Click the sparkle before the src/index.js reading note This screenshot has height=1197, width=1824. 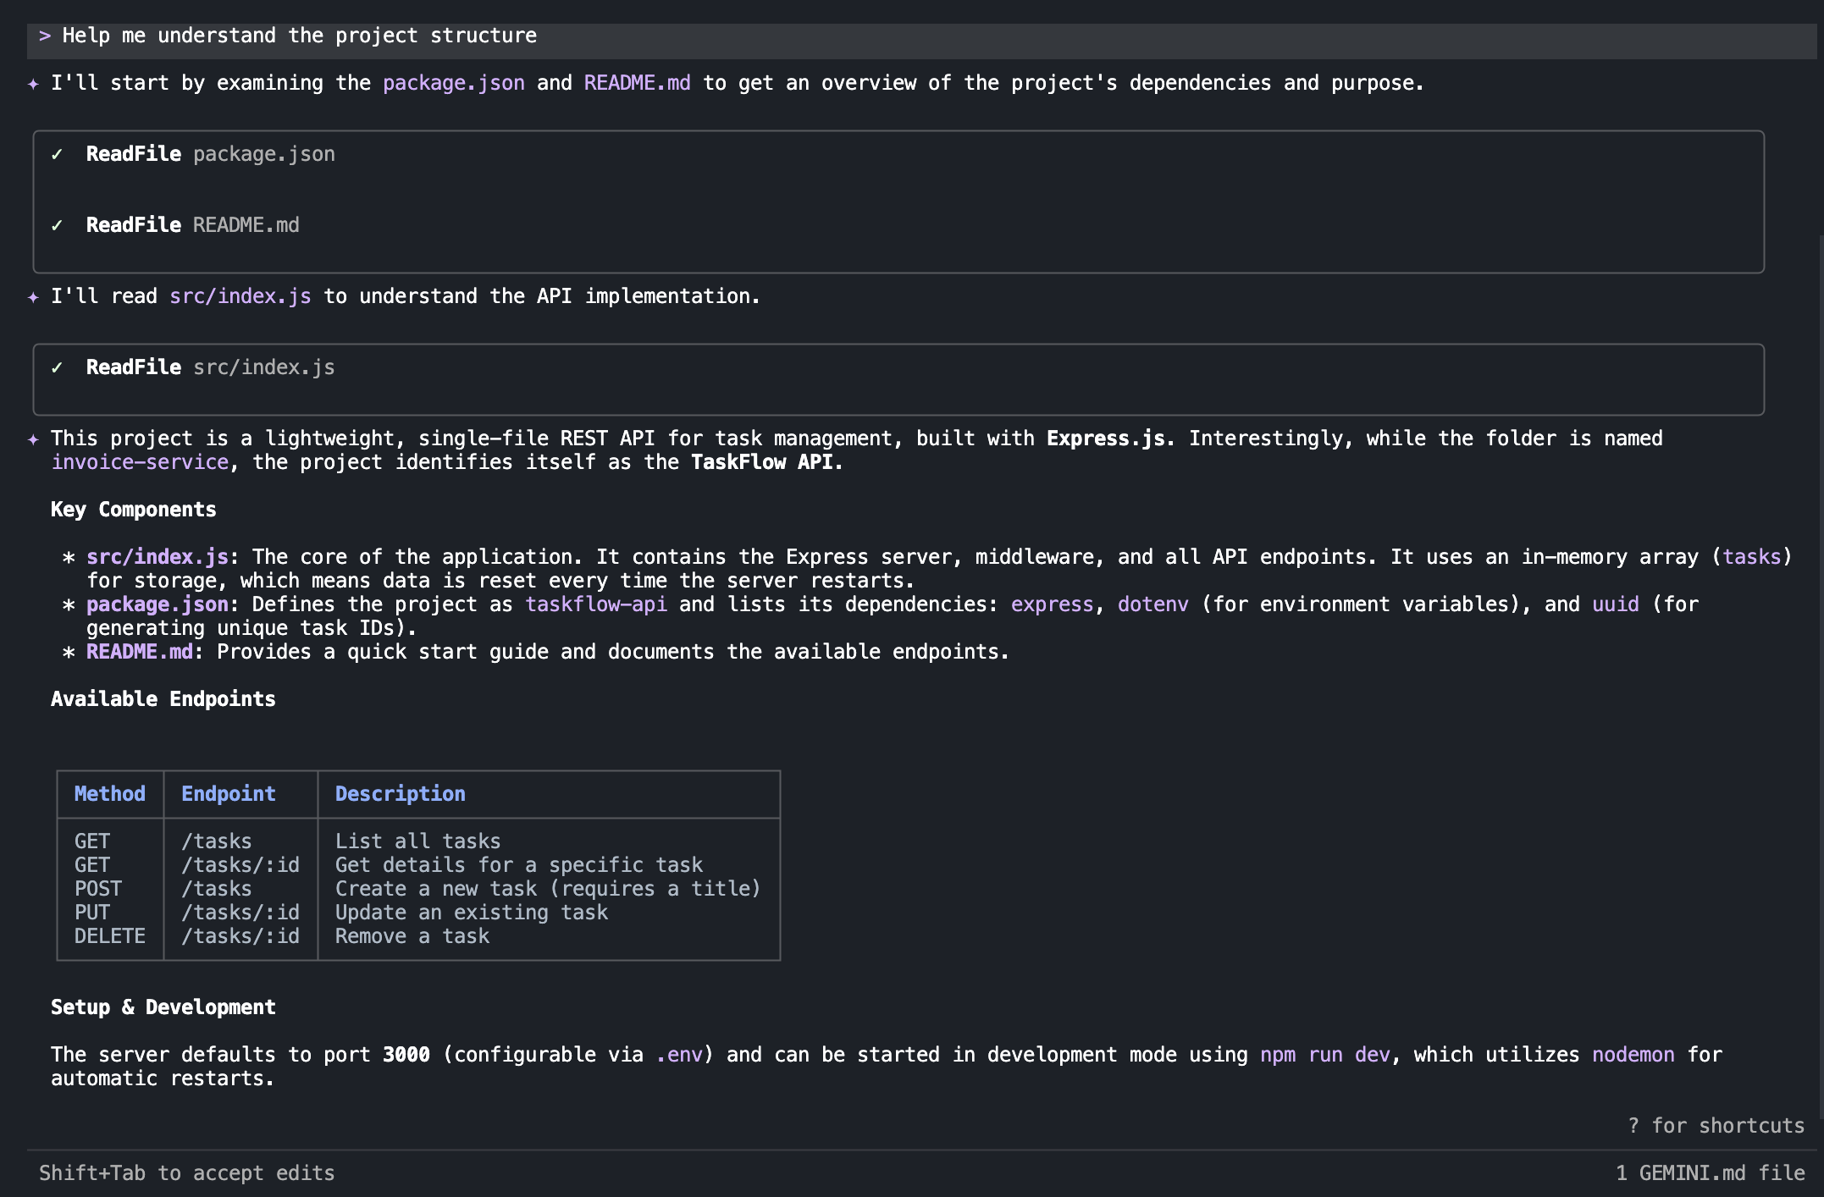[x=33, y=295]
